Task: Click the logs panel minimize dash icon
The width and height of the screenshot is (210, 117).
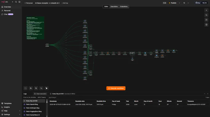Action: 204,94
